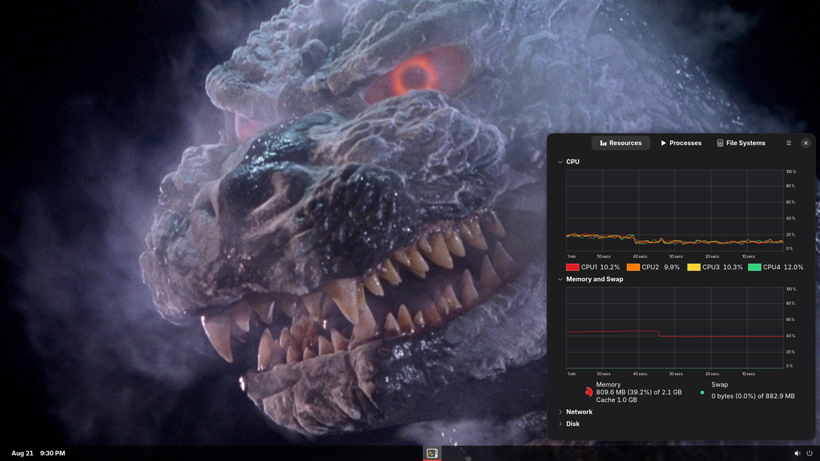Viewport: 820px width, 461px height.
Task: Change the CPU4 green color swatch
Action: (x=755, y=267)
